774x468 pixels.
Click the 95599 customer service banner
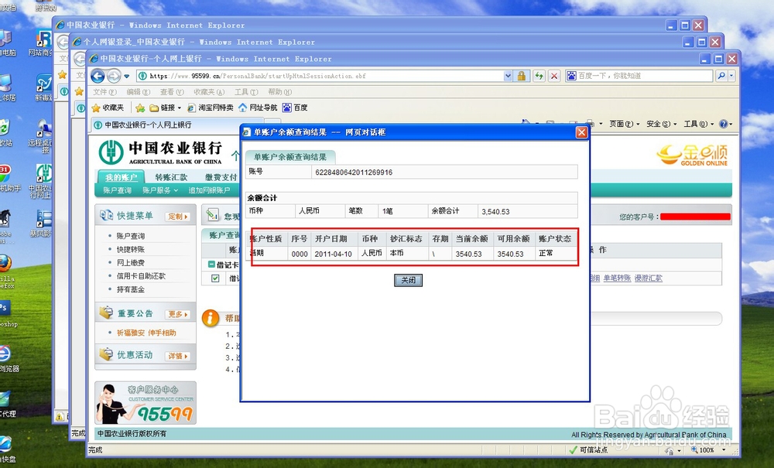(x=146, y=403)
